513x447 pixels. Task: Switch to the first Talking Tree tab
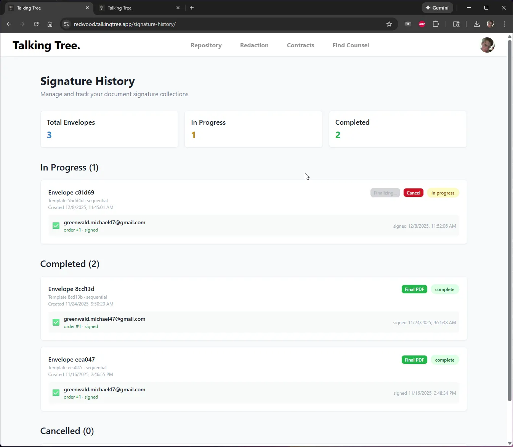pos(48,8)
